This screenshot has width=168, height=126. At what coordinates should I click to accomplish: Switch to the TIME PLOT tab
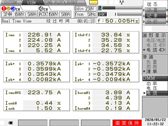[x=54, y=3]
